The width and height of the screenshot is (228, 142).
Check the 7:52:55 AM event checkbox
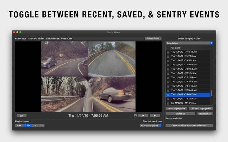(168, 78)
